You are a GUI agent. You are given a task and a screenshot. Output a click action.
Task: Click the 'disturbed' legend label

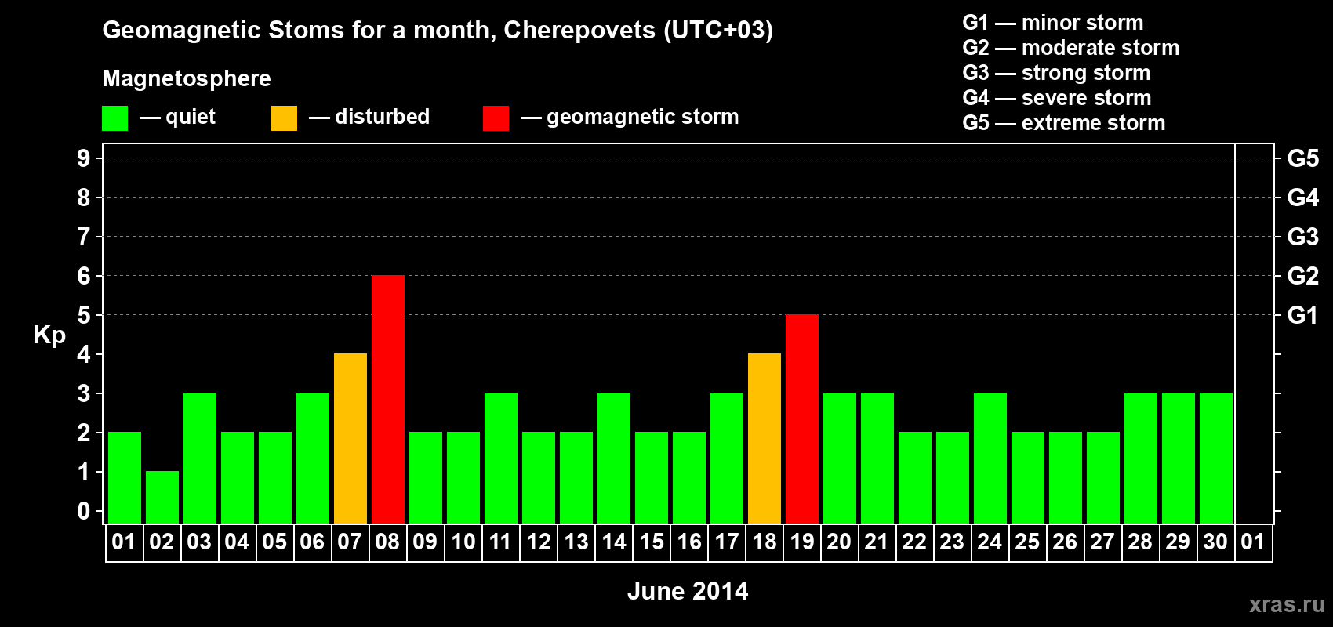click(382, 117)
